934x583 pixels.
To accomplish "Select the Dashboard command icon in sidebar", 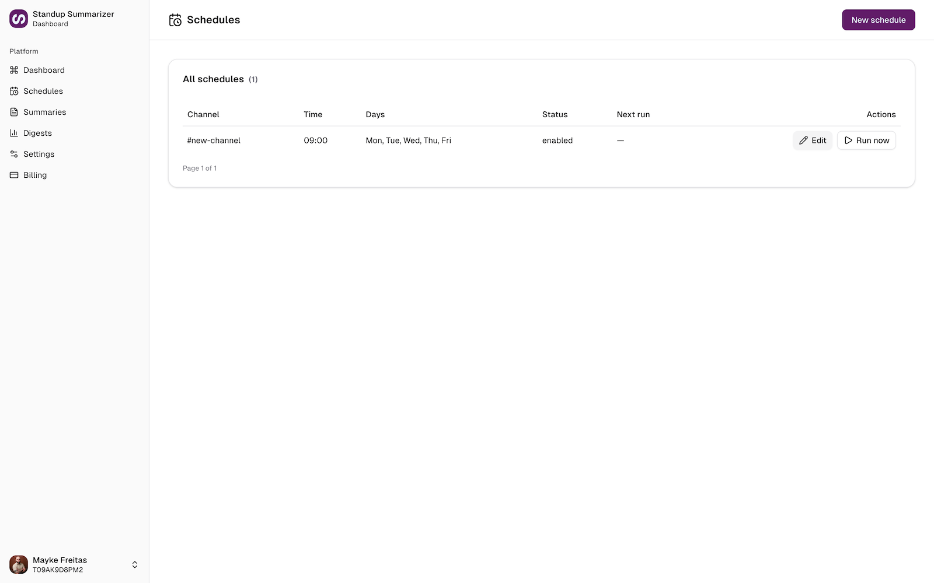I will coord(14,70).
